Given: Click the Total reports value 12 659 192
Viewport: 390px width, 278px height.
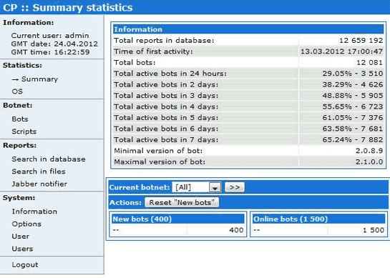Looking at the screenshot, I should click(361, 40).
